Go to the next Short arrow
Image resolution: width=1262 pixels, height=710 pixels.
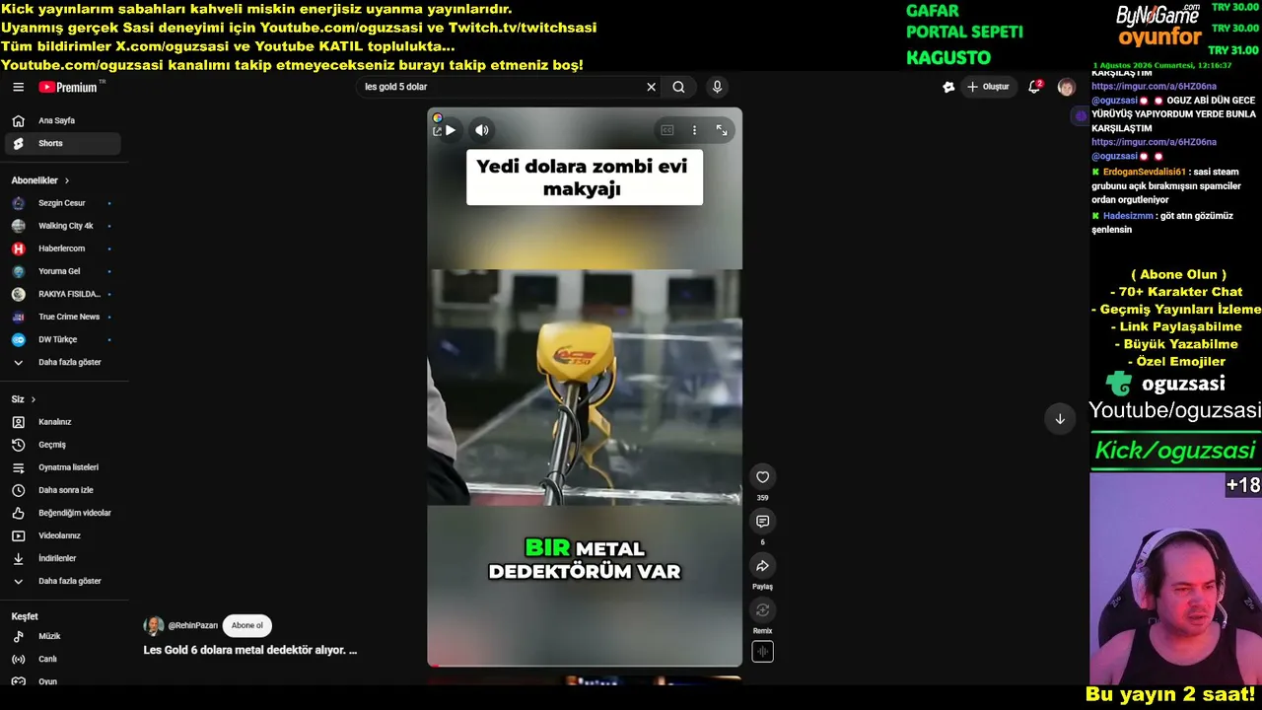1060,419
